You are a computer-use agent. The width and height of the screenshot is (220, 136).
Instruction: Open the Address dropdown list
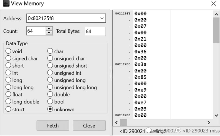tap(102, 19)
